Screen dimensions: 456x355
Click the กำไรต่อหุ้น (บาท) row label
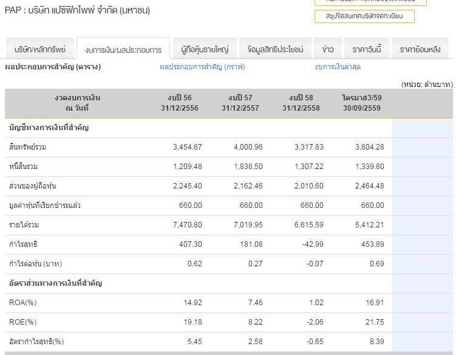35,264
